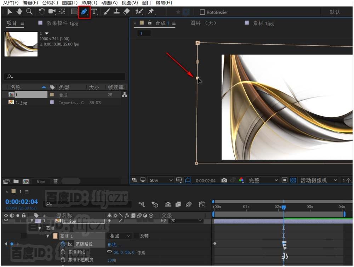The height and width of the screenshot is (267, 354).
Task: Click the 形状... mask path link
Action: (114, 244)
